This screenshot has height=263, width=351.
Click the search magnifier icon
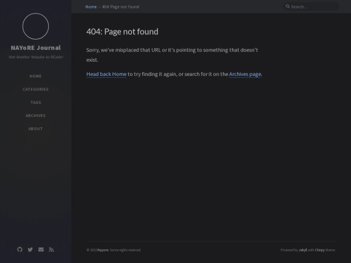288,6
